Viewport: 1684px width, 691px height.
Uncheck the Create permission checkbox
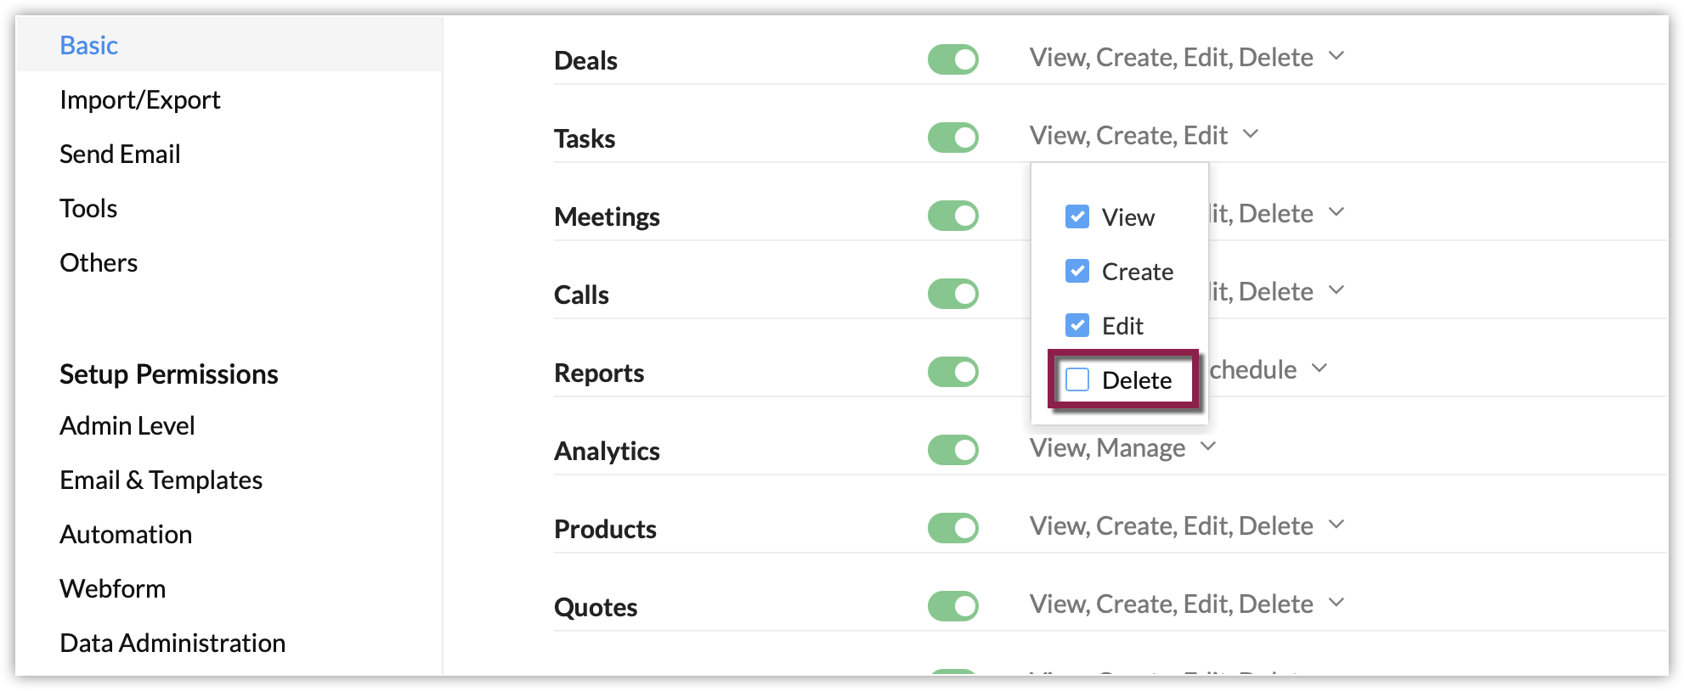click(x=1077, y=271)
